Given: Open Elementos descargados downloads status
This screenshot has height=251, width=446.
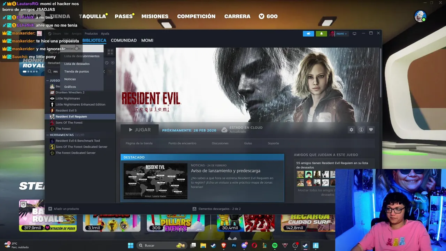Looking at the screenshot, I should 217,209.
